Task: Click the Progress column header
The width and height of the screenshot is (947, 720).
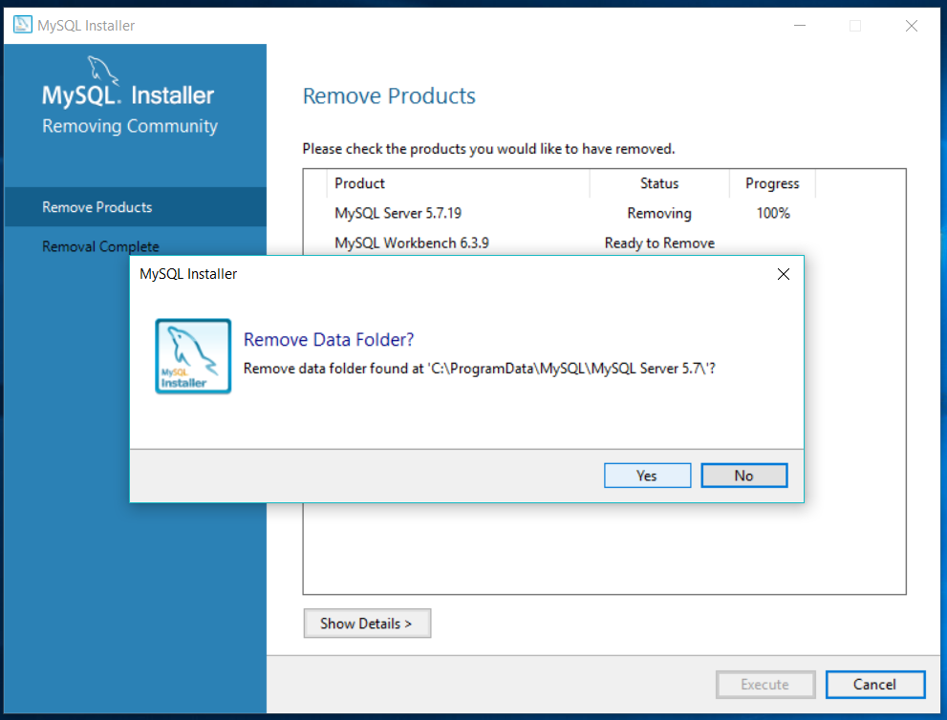Action: pos(772,183)
